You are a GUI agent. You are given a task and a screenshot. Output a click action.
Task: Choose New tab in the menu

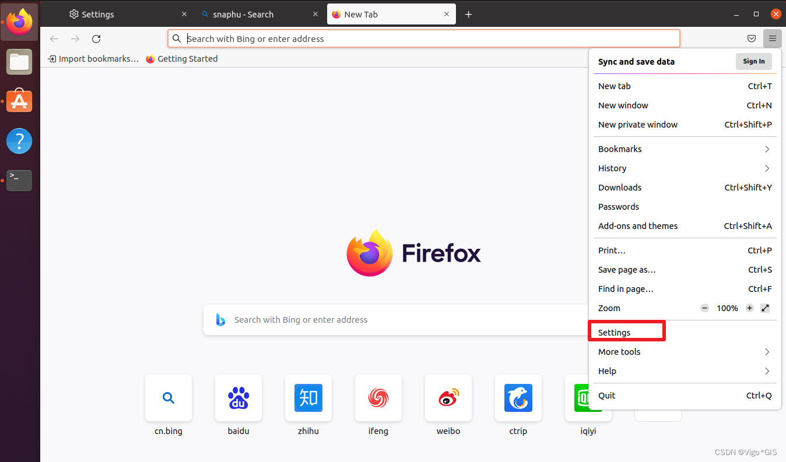point(685,86)
